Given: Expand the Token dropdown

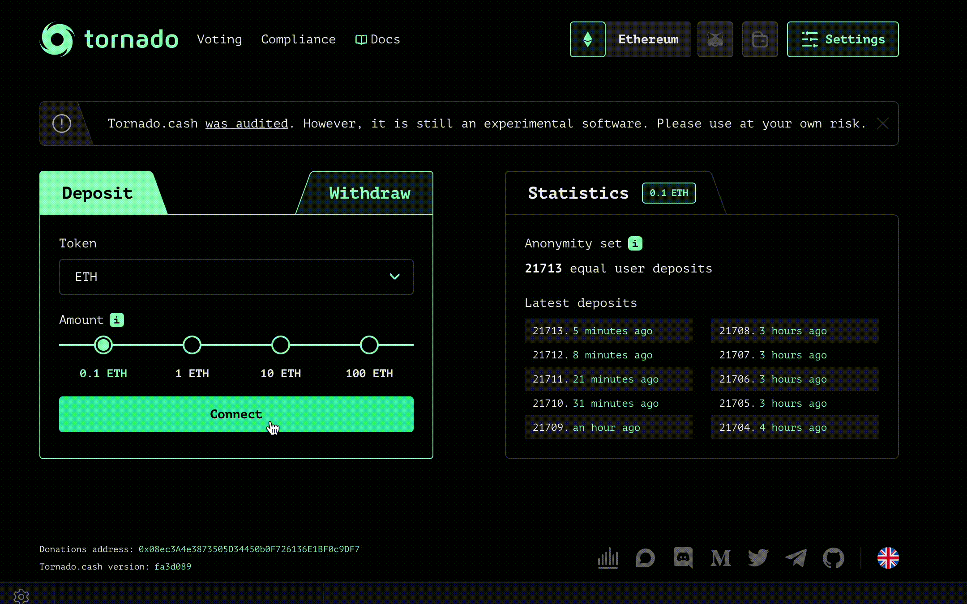Looking at the screenshot, I should pos(236,277).
